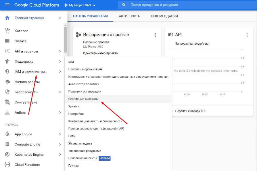Select Журналы аудита menu item

tap(118, 143)
